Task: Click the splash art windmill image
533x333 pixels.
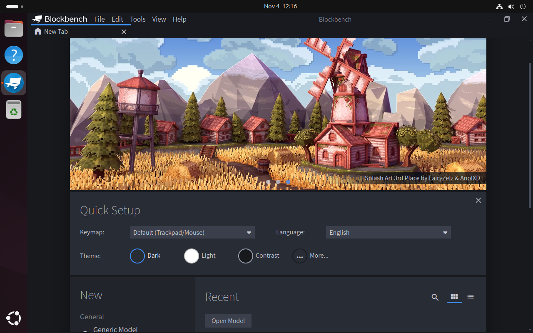Action: (x=278, y=114)
